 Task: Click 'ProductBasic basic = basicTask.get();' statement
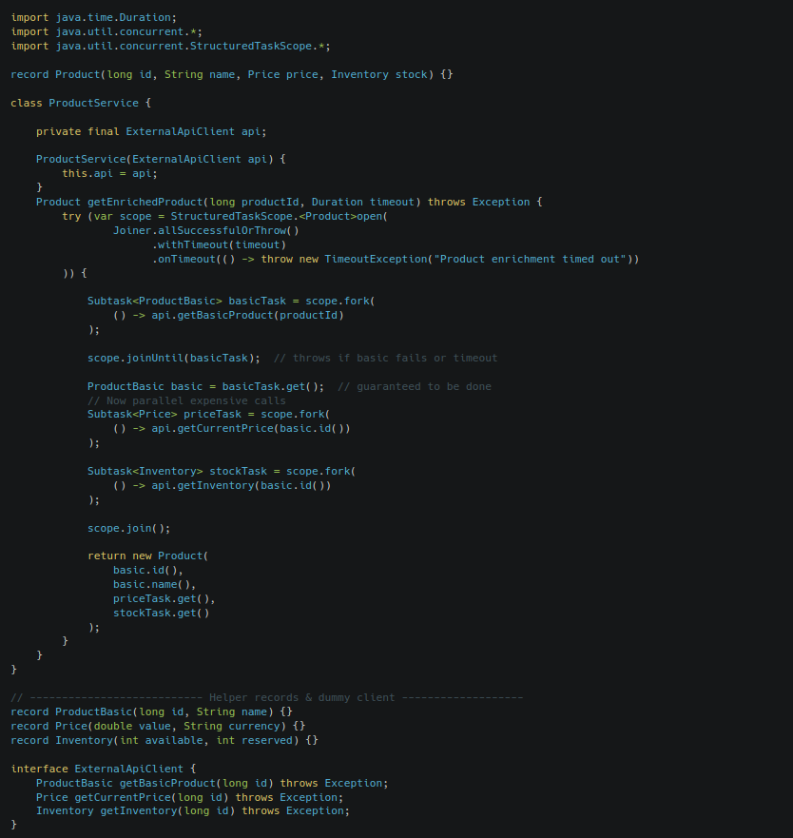click(205, 386)
